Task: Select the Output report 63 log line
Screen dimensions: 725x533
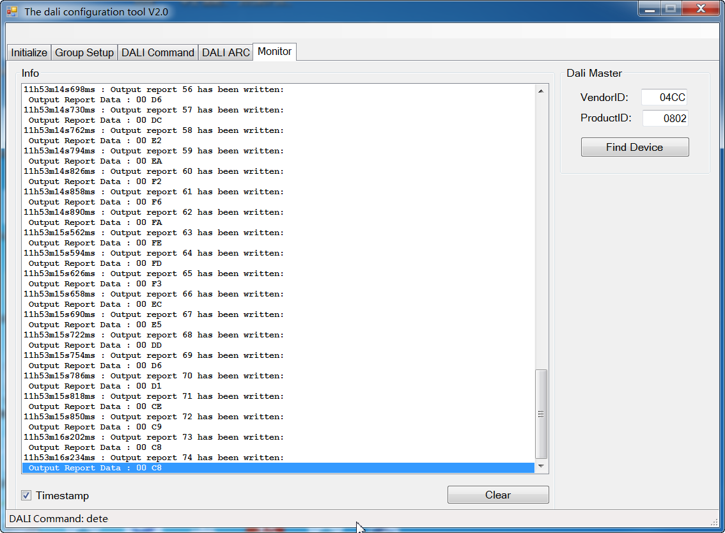Action: [153, 233]
